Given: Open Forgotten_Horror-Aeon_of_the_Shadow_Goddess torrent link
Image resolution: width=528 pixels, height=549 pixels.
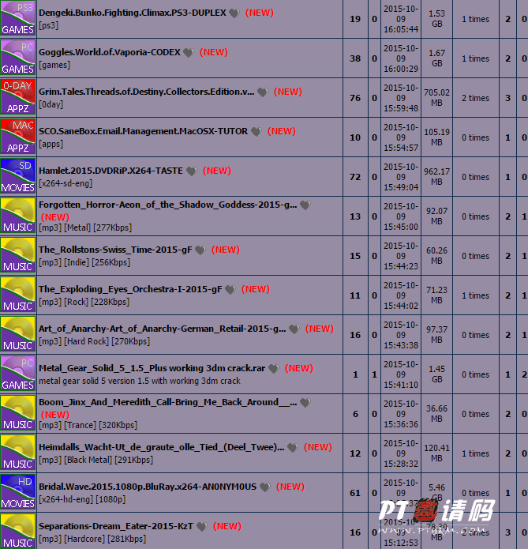Looking at the screenshot, I should (168, 205).
